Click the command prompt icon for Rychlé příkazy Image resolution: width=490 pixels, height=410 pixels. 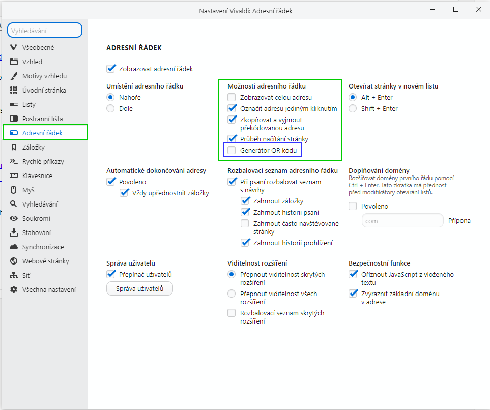[13, 161]
